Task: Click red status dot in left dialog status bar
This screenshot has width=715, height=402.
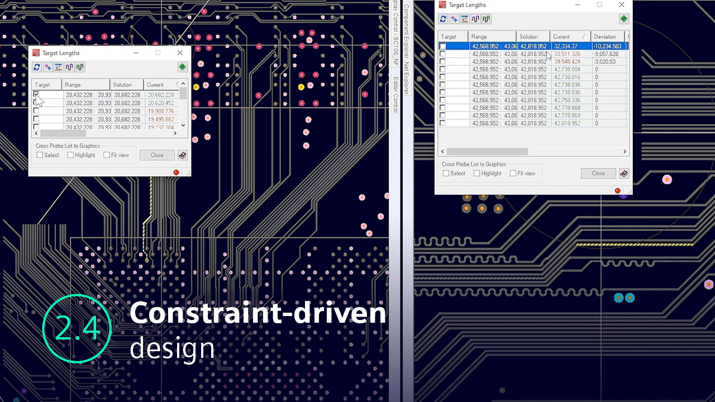Action: pos(177,173)
